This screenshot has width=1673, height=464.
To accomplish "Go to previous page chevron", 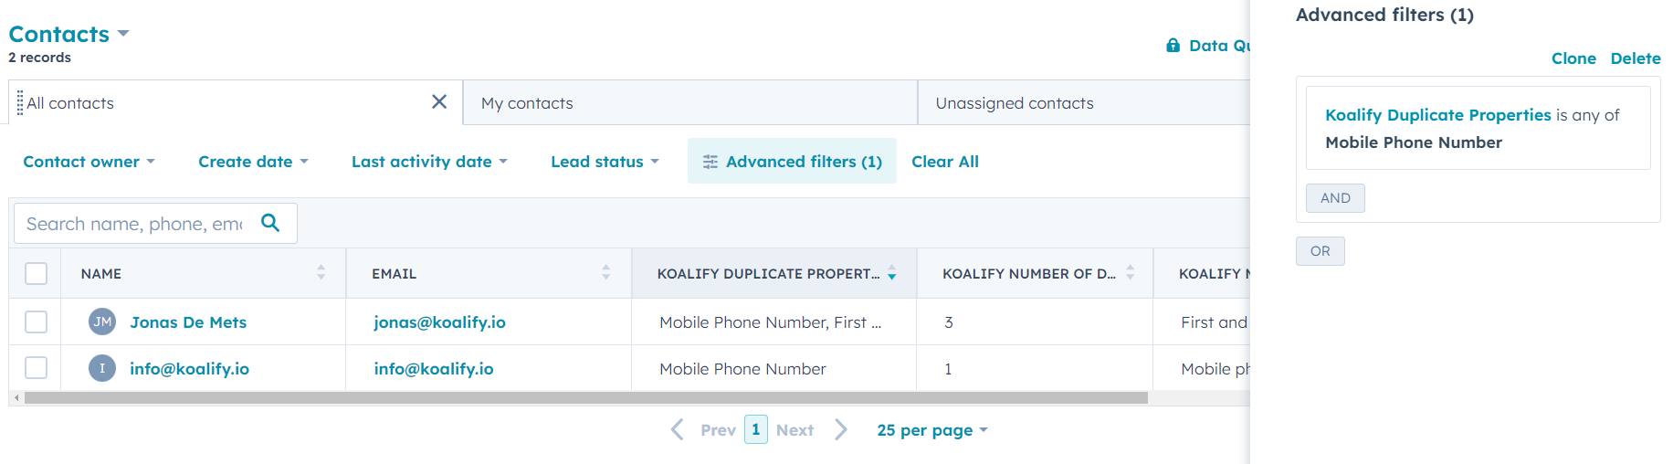I will 677,429.
